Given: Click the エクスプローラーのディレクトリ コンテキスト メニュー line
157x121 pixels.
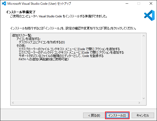Looking at the screenshot, I should click(x=71, y=52).
